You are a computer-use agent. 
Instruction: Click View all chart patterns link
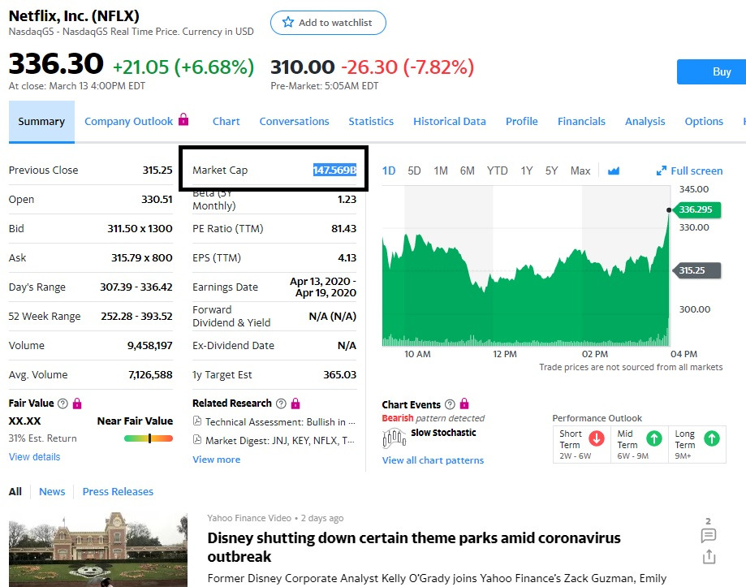coord(433,460)
